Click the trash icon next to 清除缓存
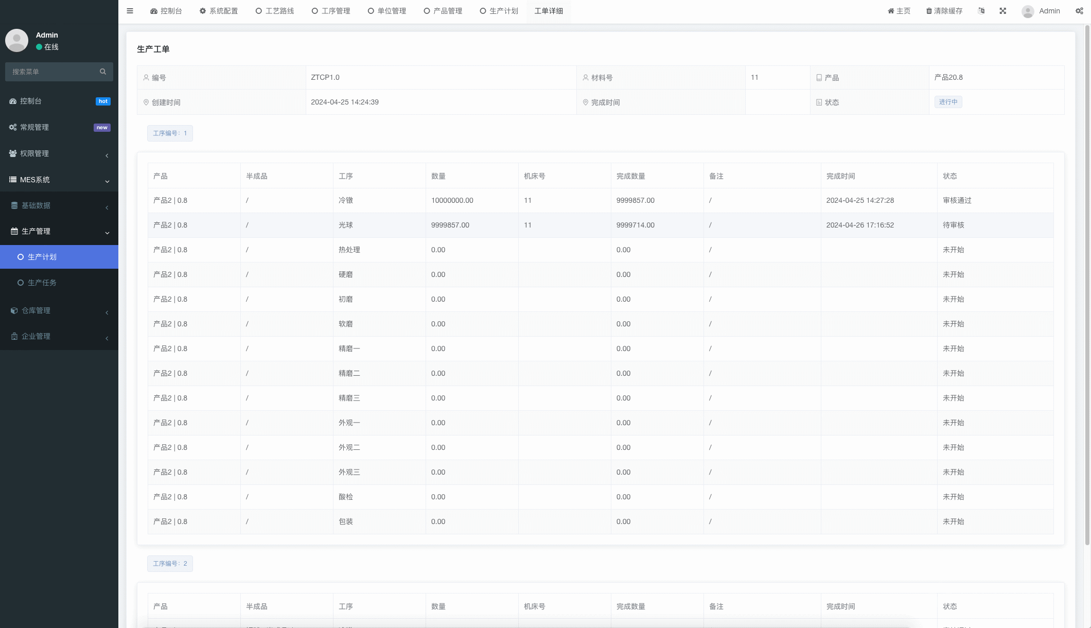Viewport: 1091px width, 628px height. [929, 11]
